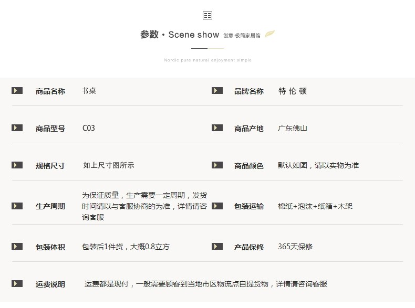This screenshot has height=308, width=415.
Task: Click the model number C03
Action: pyautogui.click(x=89, y=128)
